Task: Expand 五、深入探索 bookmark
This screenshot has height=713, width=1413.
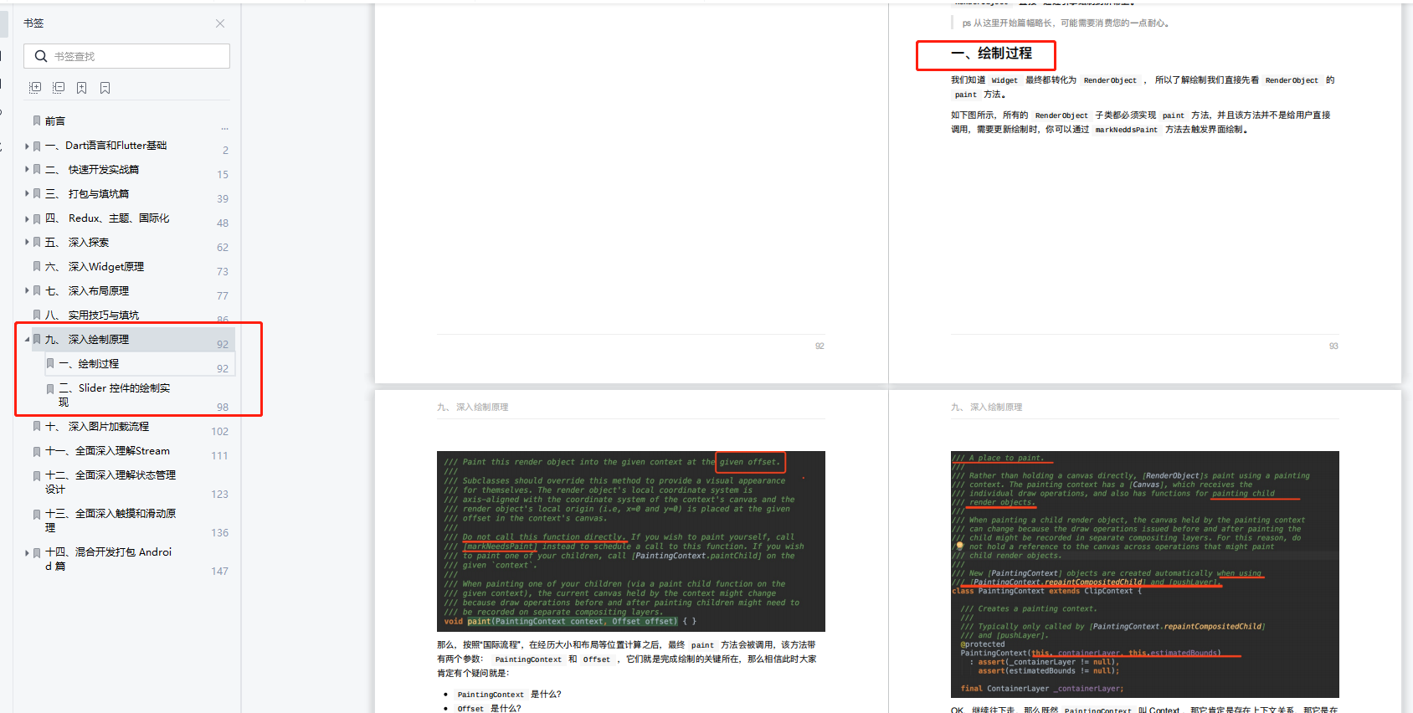Action: coord(27,243)
